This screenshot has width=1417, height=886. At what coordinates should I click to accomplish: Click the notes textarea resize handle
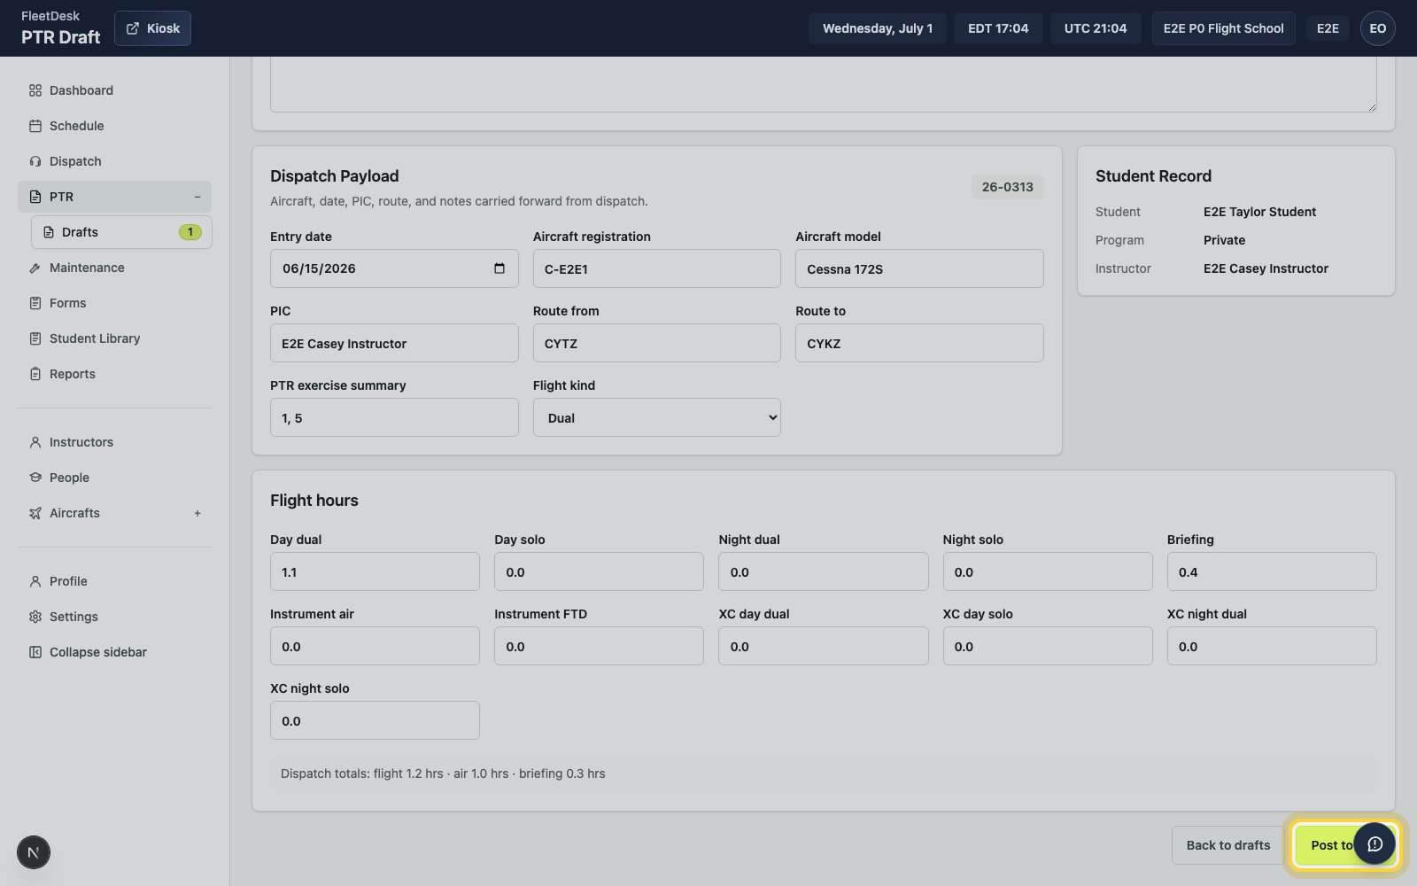tap(1372, 107)
